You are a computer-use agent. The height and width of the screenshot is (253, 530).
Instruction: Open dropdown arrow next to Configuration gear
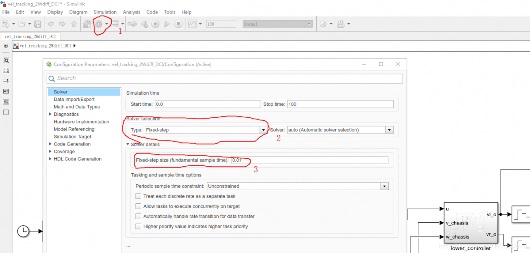(x=106, y=24)
